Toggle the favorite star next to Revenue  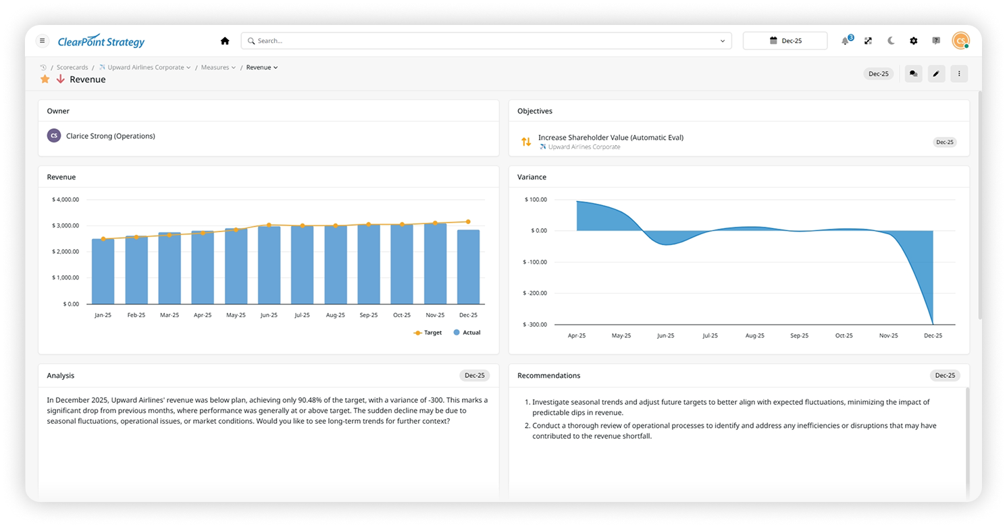[x=45, y=79]
